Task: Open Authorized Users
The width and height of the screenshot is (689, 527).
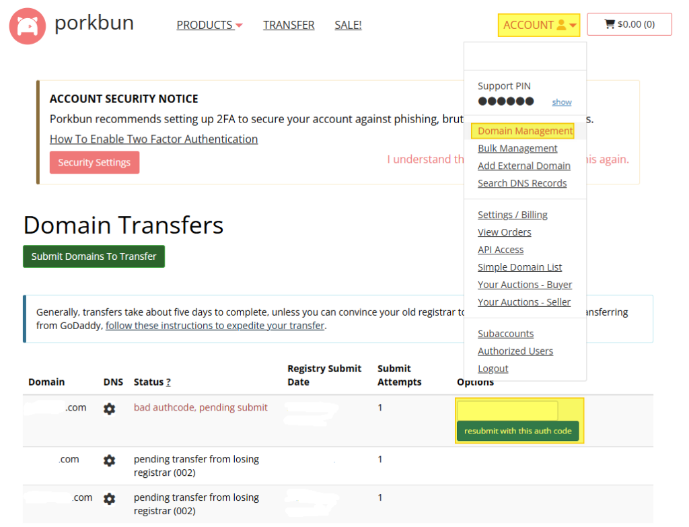Action: [515, 351]
